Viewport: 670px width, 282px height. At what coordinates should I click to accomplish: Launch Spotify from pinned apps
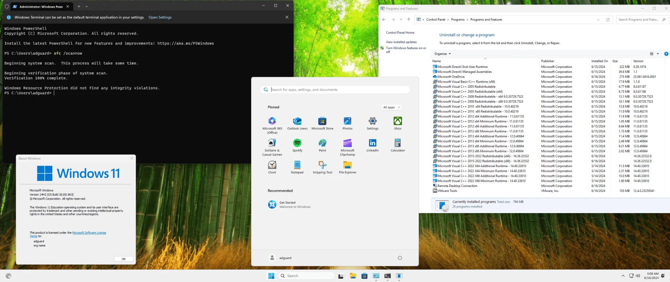297,146
